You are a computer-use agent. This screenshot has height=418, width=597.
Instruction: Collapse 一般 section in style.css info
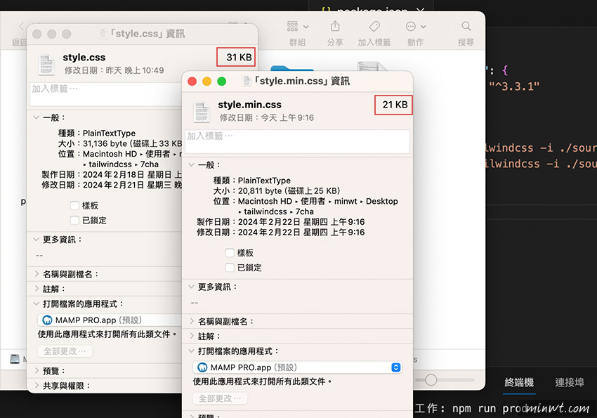(x=36, y=117)
